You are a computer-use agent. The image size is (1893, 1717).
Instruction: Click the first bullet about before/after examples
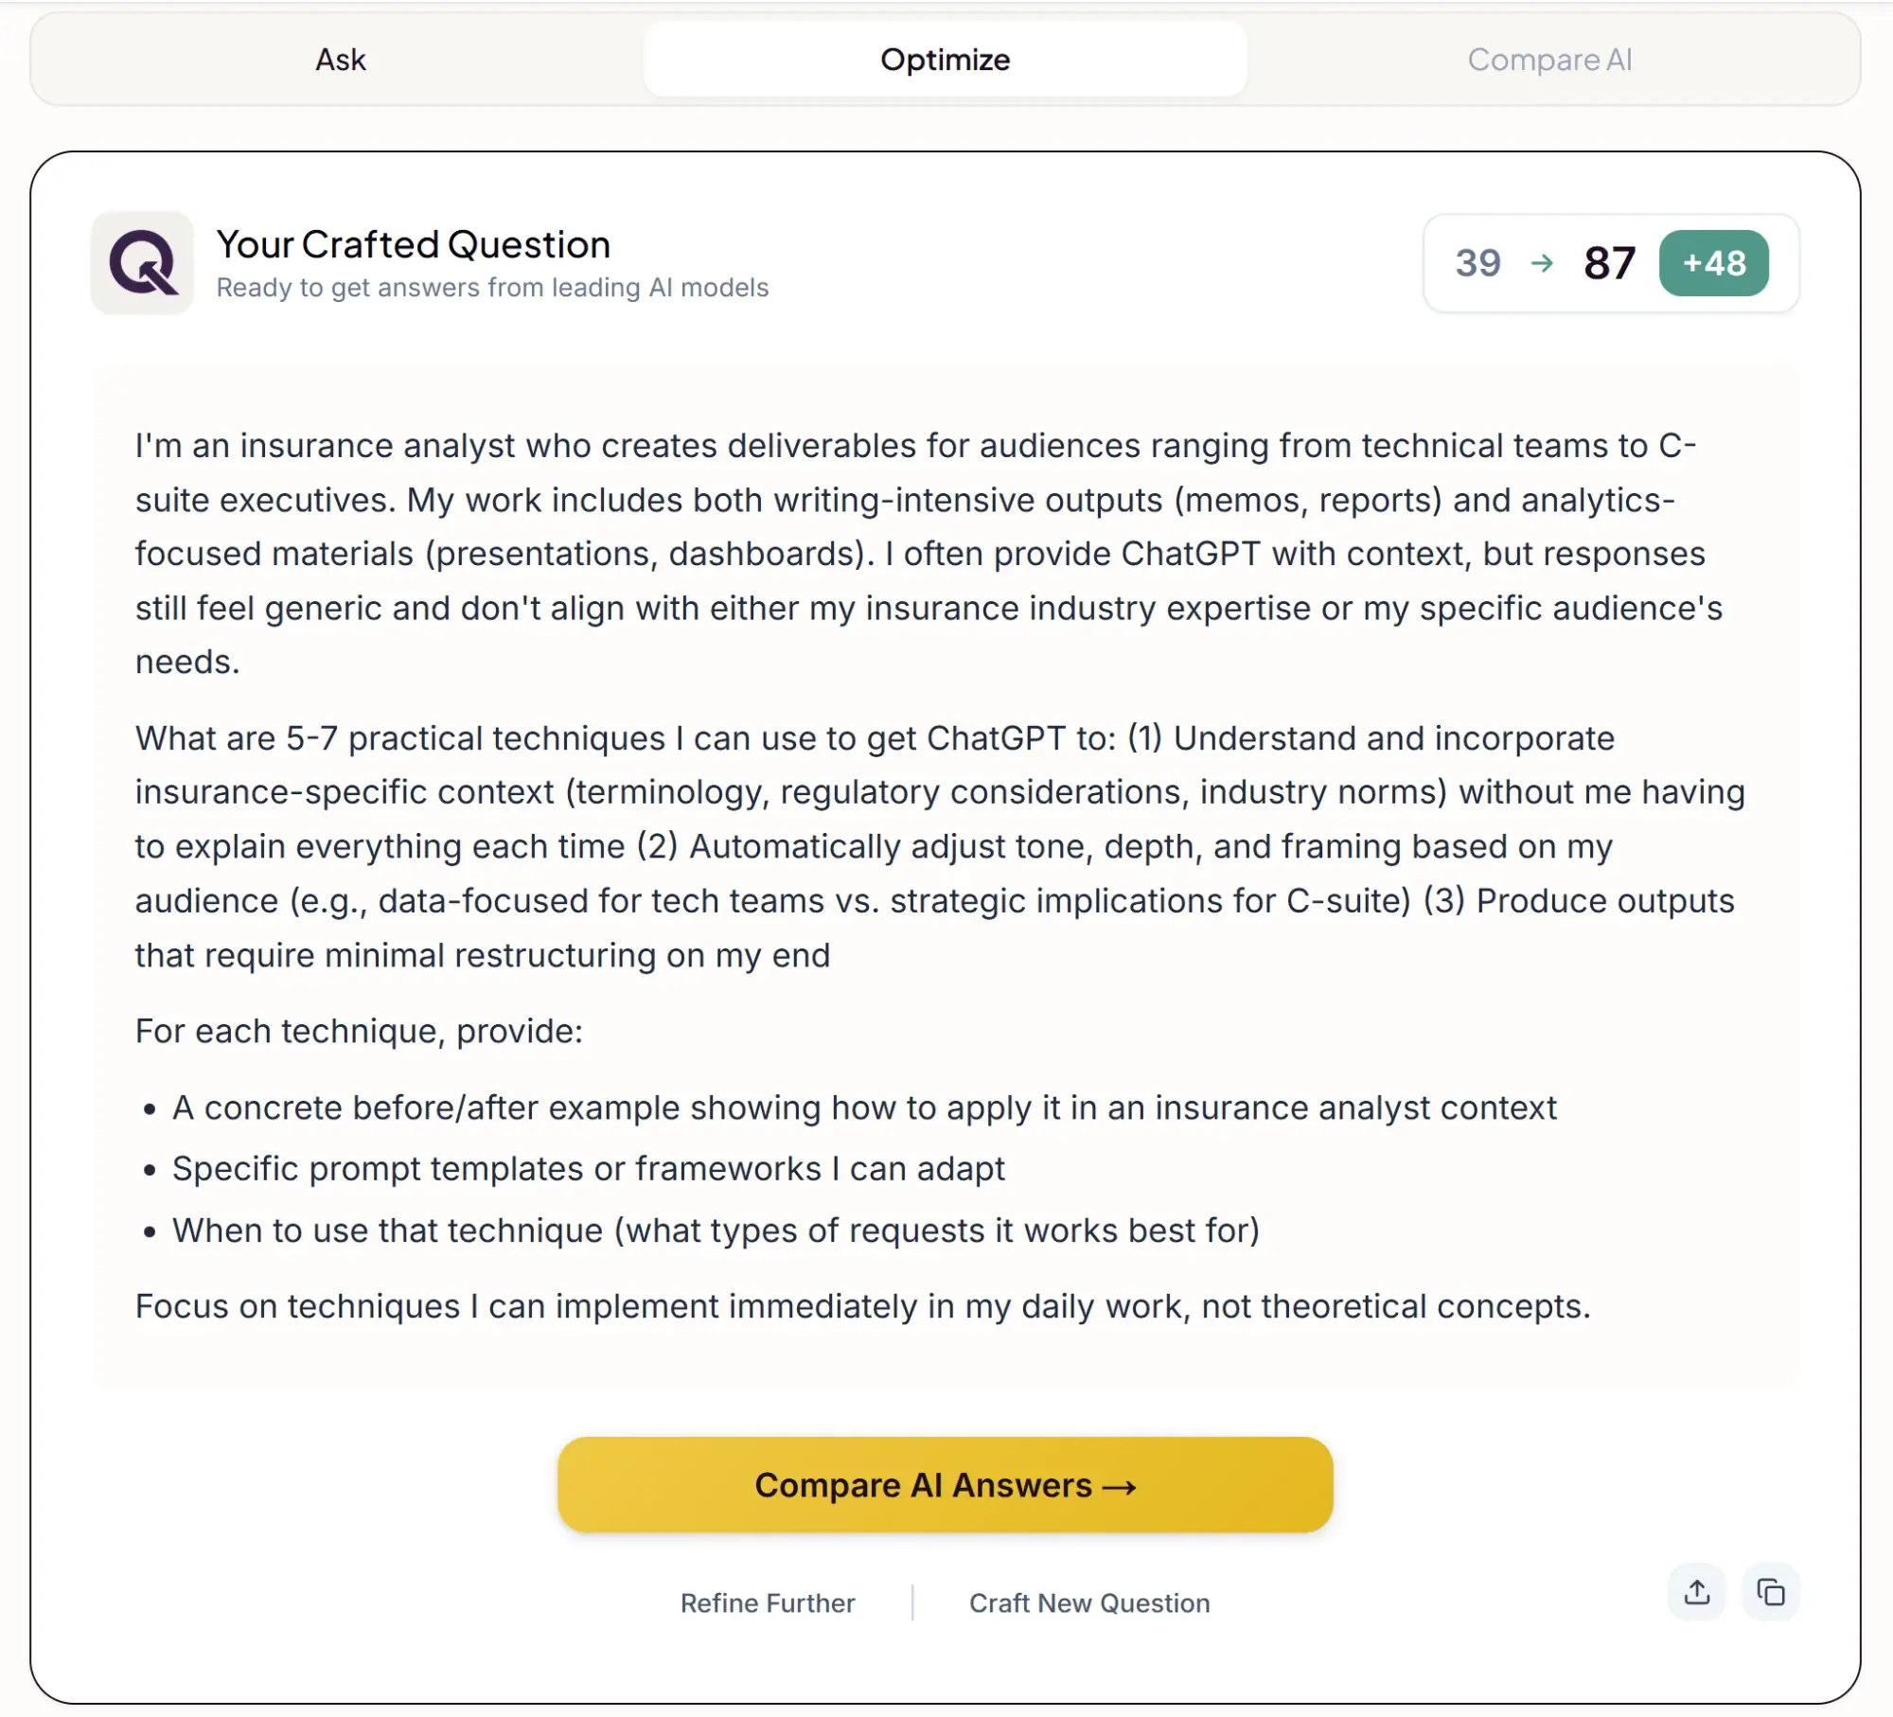click(x=864, y=1107)
